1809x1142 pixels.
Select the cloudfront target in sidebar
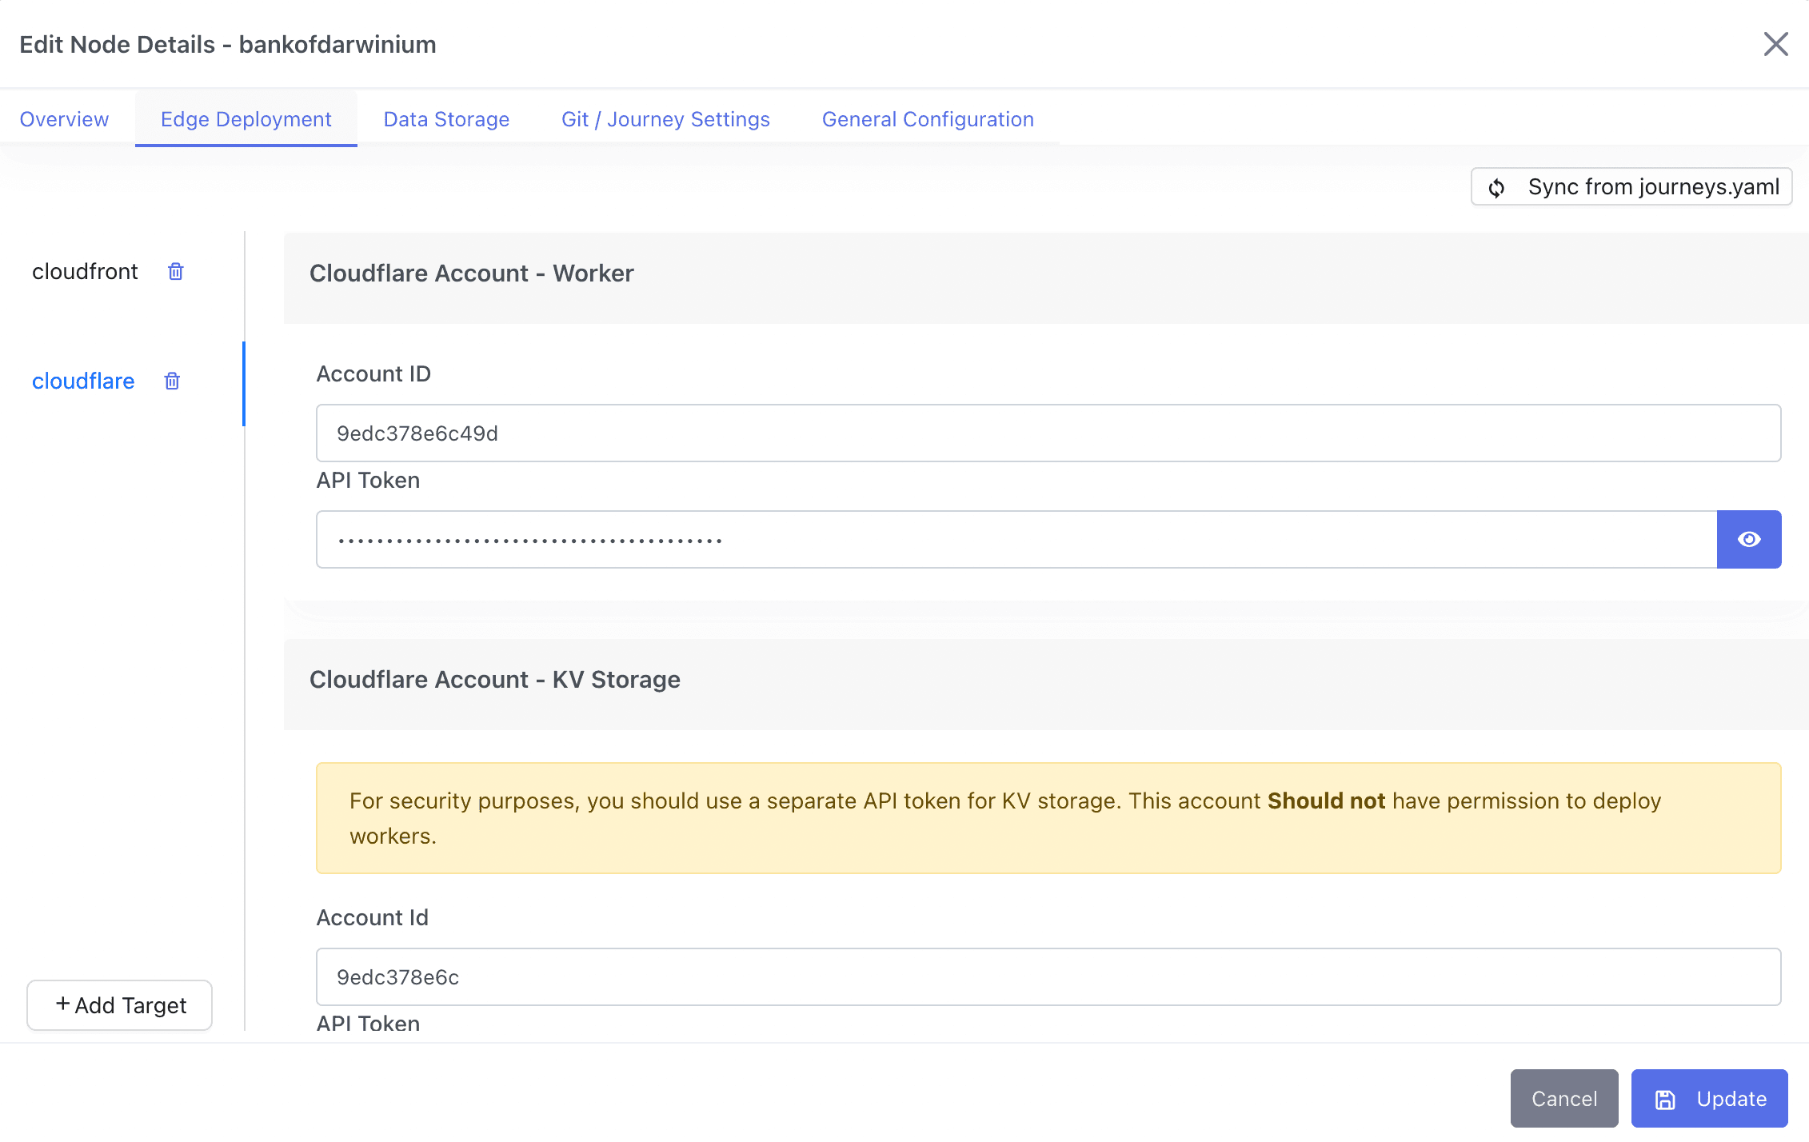click(x=85, y=272)
